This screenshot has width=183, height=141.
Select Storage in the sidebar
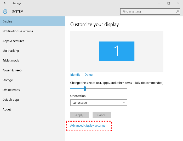click(8, 80)
